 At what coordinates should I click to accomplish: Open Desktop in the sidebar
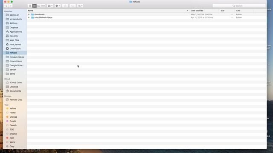[15, 87]
